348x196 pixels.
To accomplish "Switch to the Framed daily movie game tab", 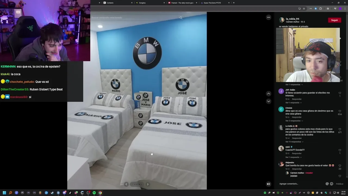I will (182, 3).
